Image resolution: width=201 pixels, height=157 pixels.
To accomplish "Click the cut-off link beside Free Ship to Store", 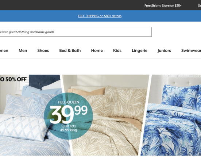I will (200, 5).
